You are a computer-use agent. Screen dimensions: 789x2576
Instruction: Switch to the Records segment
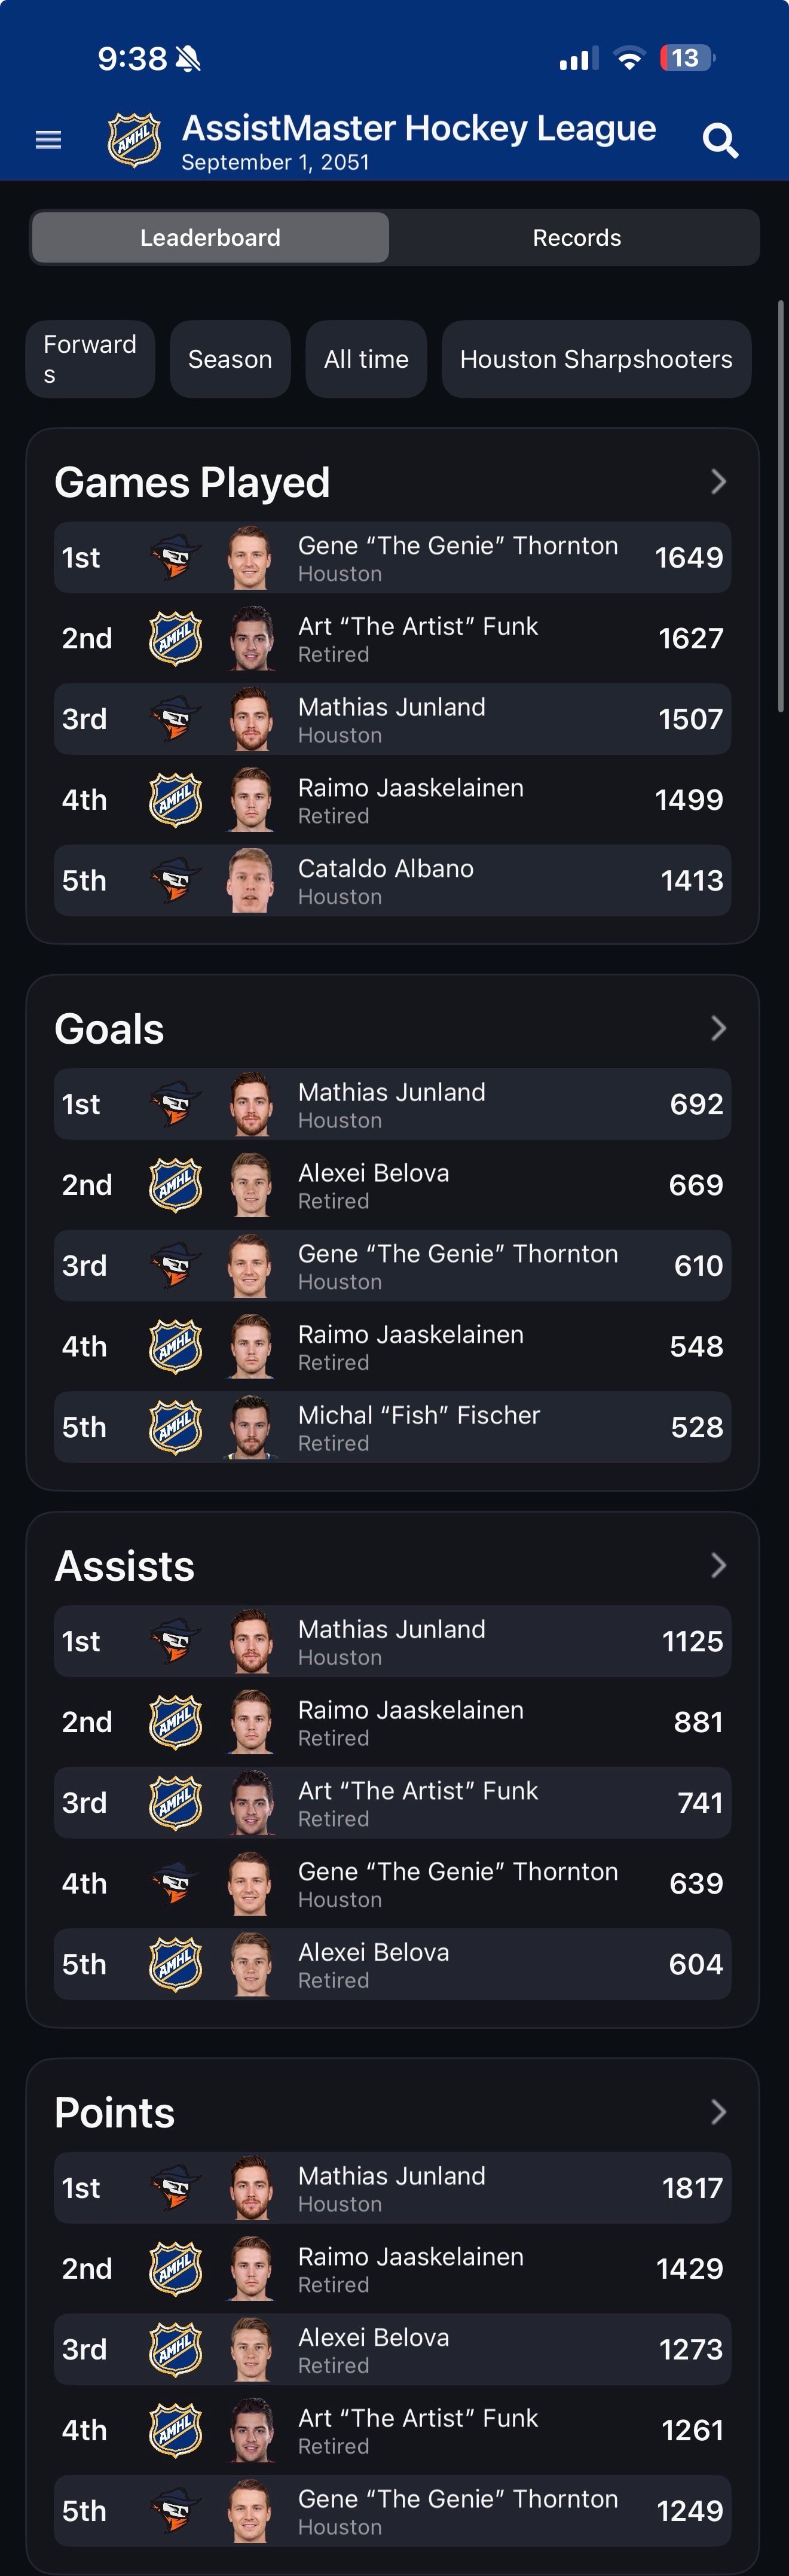click(576, 237)
